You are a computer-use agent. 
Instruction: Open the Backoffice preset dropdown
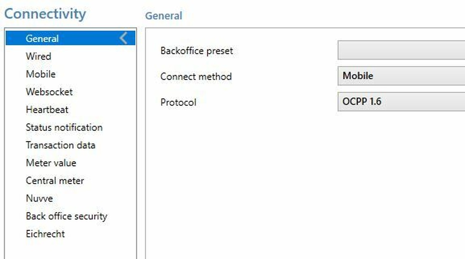pyautogui.click(x=401, y=51)
